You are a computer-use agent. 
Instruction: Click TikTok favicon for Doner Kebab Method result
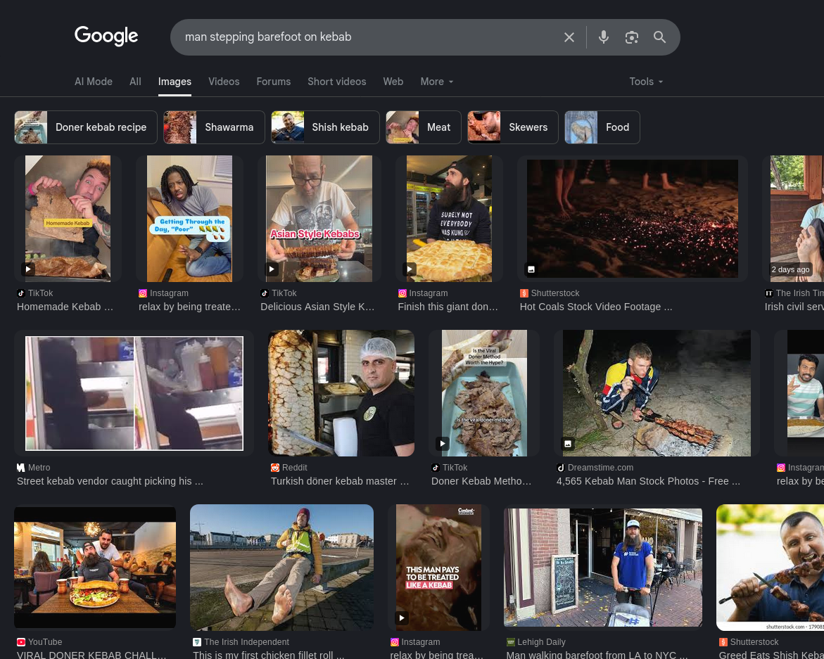click(x=436, y=468)
